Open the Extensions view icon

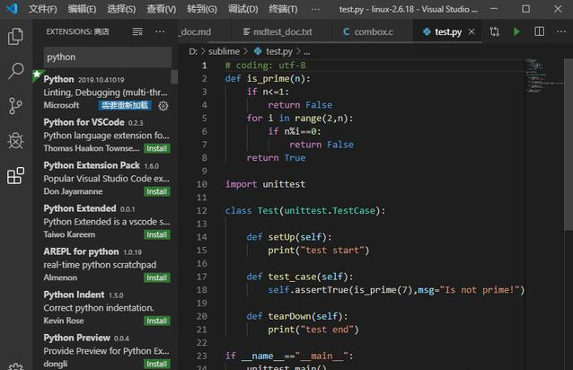15,176
